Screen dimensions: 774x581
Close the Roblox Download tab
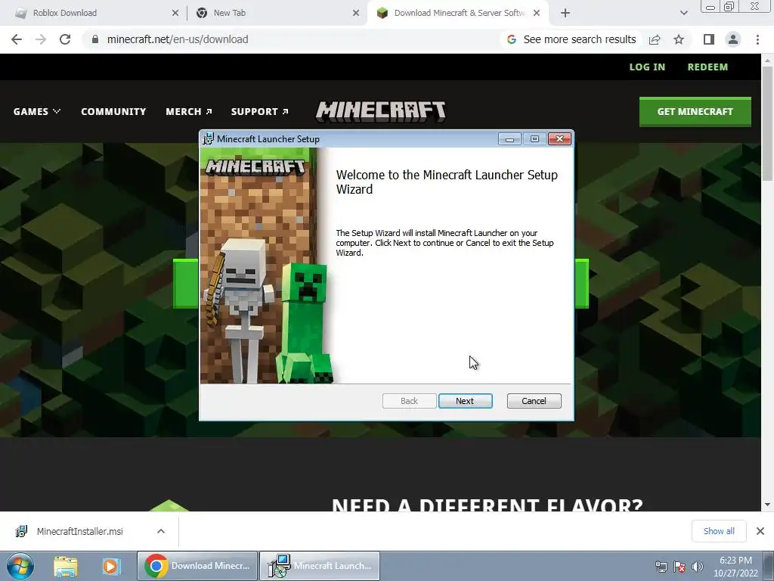175,13
